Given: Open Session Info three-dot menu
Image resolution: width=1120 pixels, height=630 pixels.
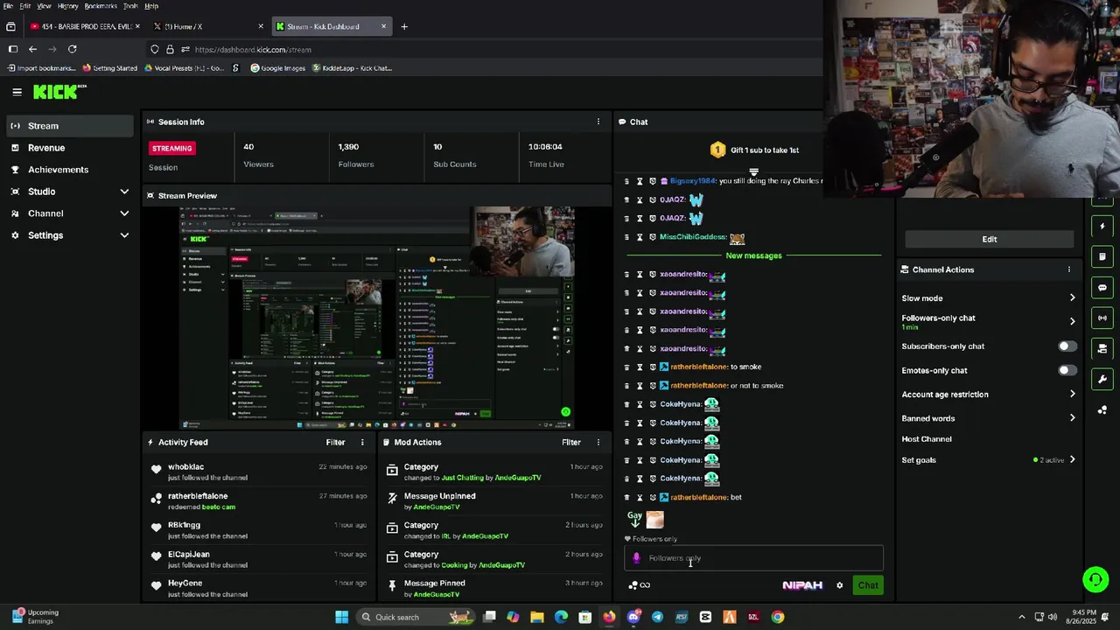Looking at the screenshot, I should 598,122.
